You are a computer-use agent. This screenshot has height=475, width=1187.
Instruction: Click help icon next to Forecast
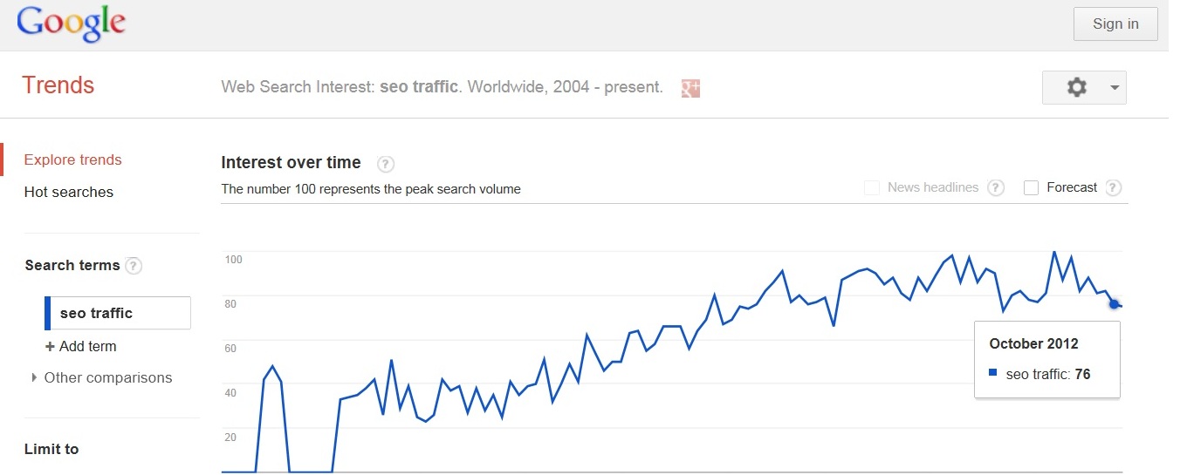1113,187
